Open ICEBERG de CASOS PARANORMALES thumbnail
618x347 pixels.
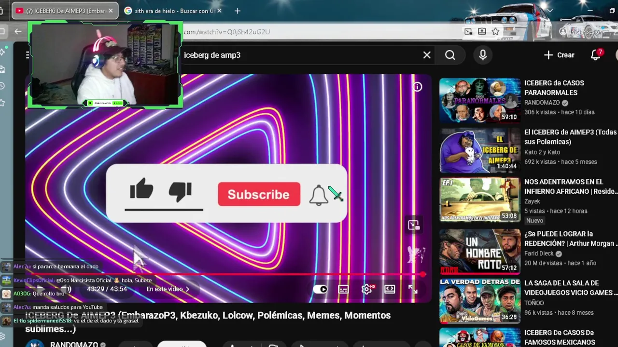point(480,100)
